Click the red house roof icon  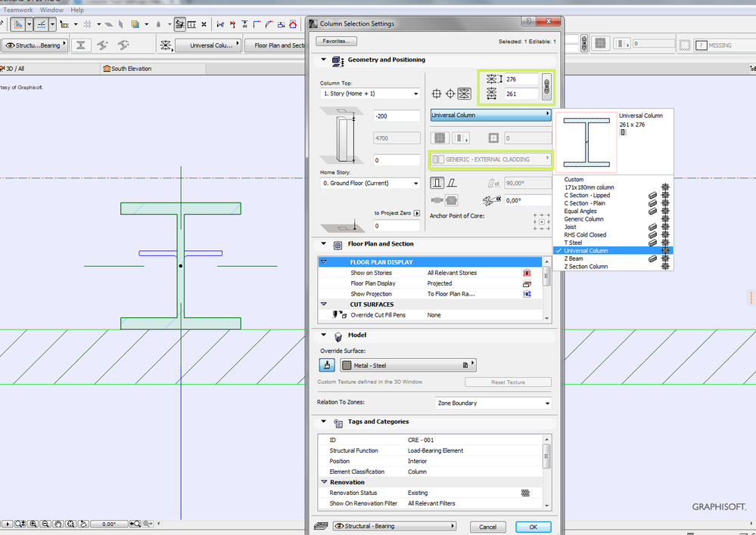[293, 24]
